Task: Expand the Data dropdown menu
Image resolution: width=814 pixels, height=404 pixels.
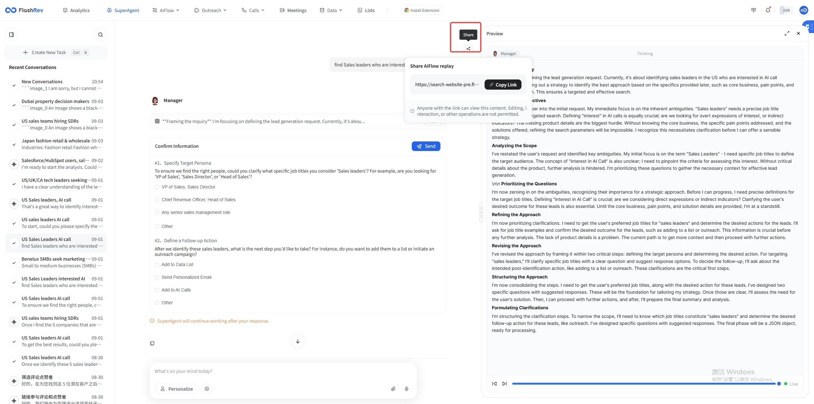Action: coord(331,10)
